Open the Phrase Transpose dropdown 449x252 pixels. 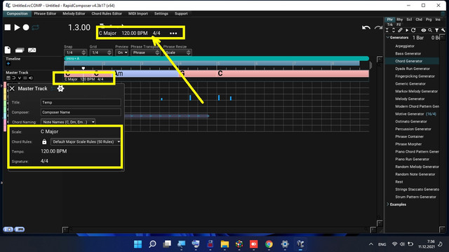tap(145, 52)
